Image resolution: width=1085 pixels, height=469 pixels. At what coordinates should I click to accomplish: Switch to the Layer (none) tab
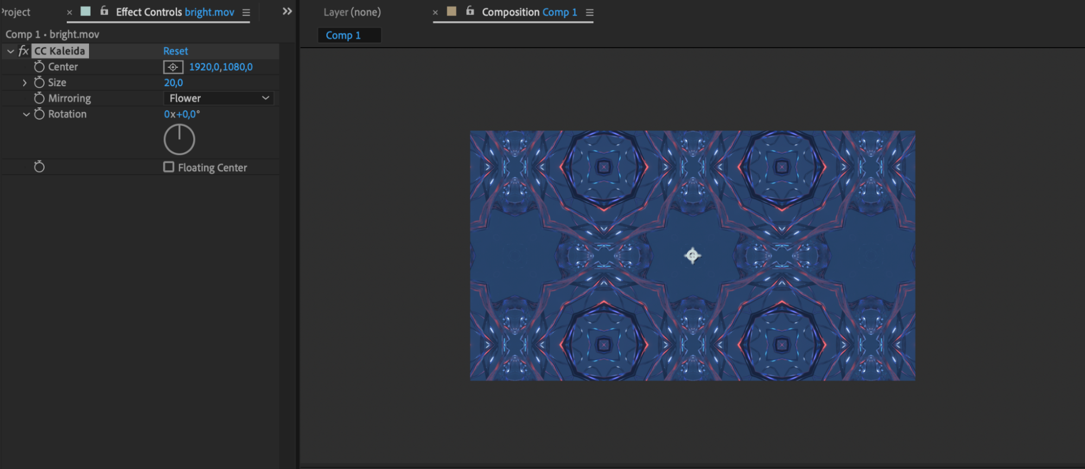[352, 12]
